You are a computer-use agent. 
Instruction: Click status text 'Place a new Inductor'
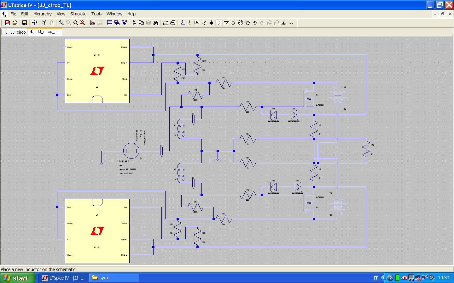39,269
